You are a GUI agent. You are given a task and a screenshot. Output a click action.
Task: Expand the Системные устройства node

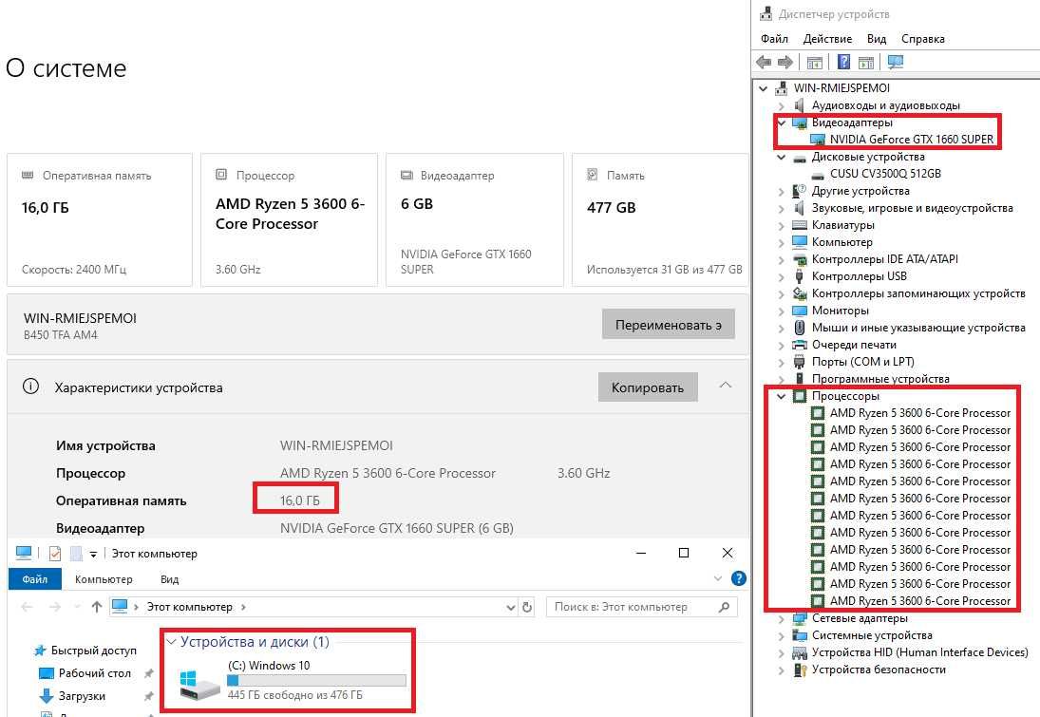click(782, 636)
